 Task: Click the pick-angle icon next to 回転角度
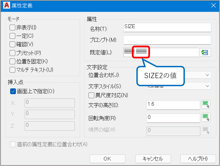[x=206, y=117]
